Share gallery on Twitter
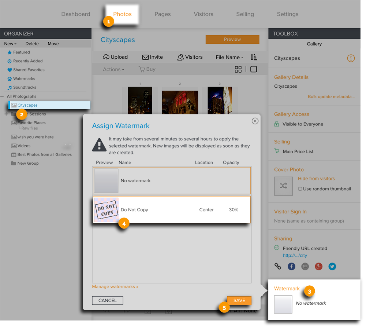 coord(332,266)
